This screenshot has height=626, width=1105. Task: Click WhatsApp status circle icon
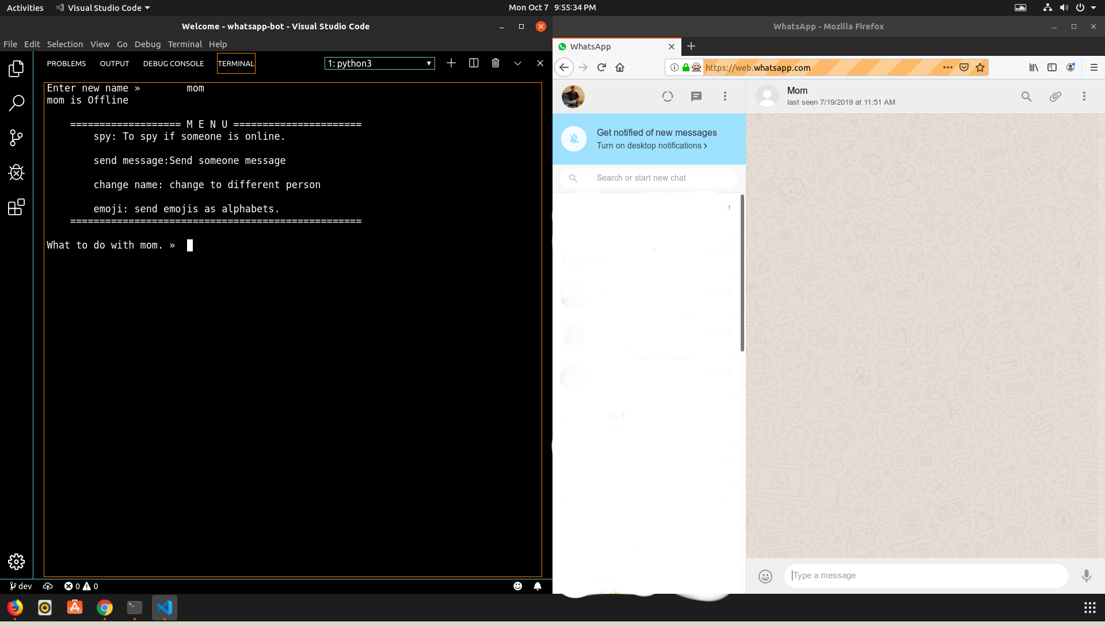coord(668,97)
